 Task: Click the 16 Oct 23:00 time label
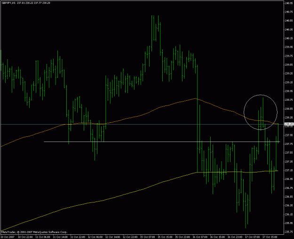point(235,237)
